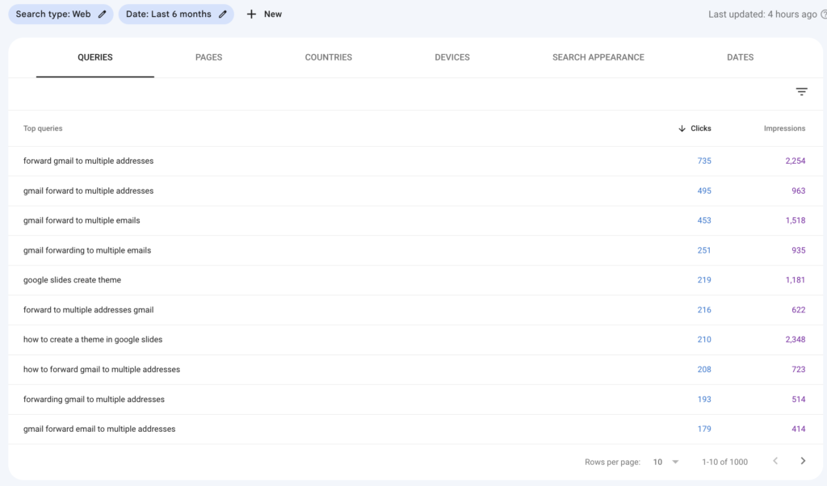Image resolution: width=827 pixels, height=486 pixels.
Task: View the SEARCH APPEARANCE tab
Action: tap(598, 57)
